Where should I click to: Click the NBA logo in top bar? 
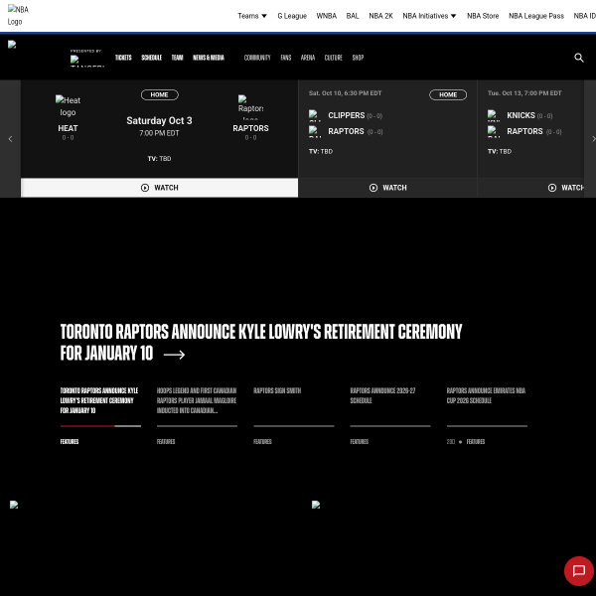pos(18,15)
